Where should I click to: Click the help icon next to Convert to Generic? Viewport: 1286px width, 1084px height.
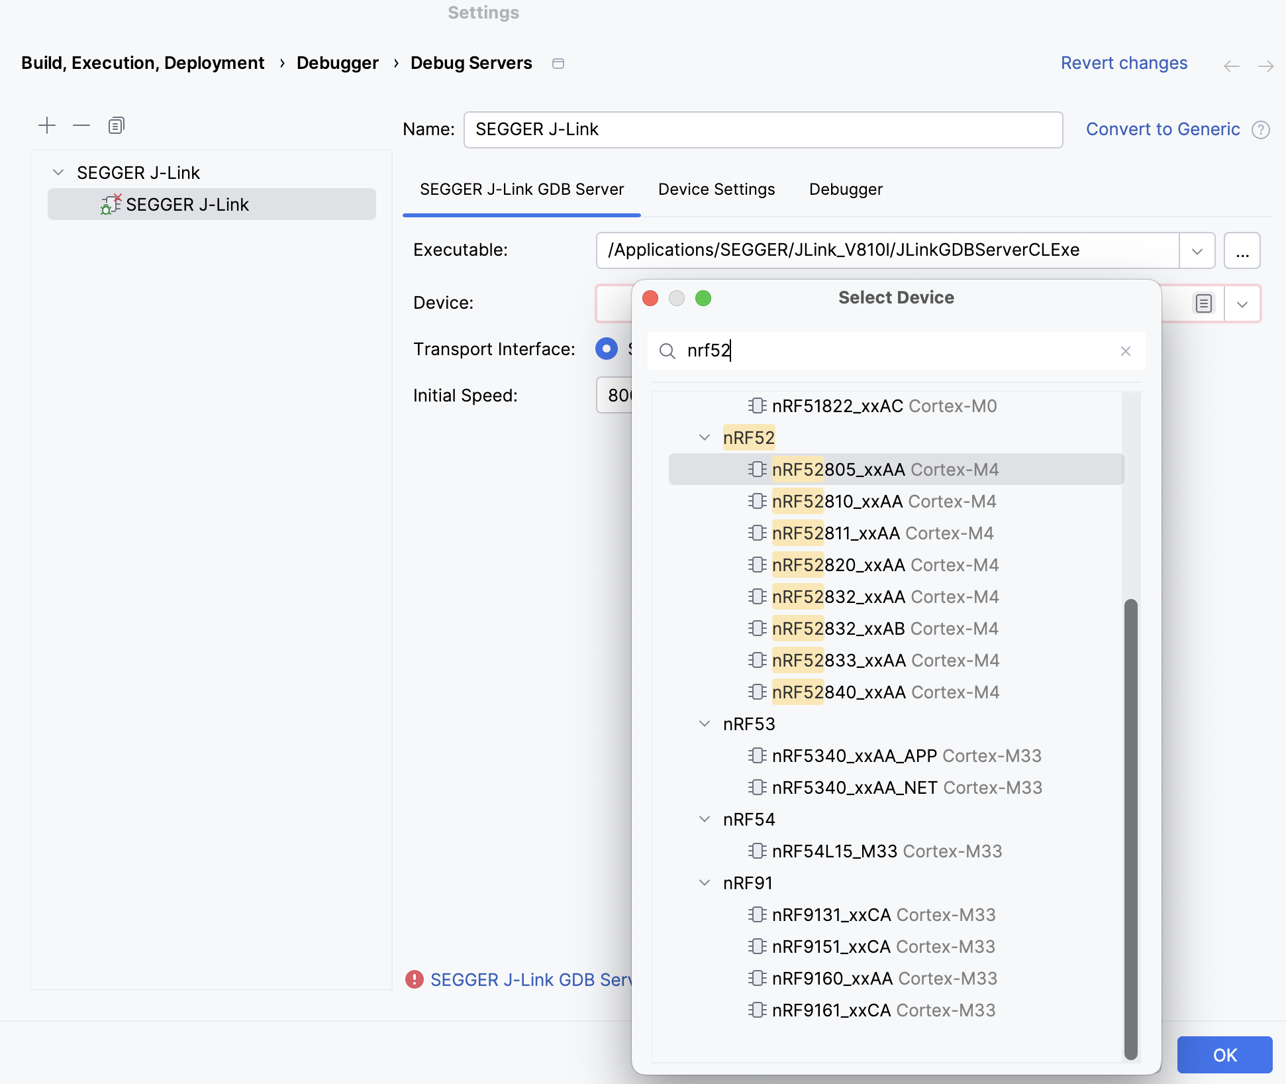[1261, 129]
